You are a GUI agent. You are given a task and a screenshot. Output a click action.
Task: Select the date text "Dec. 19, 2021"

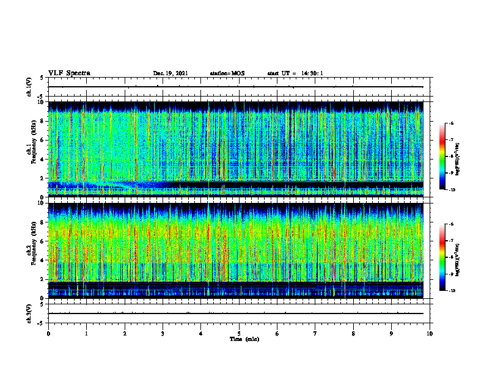(170, 73)
